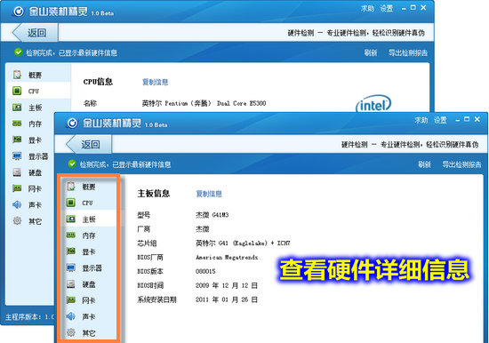The width and height of the screenshot is (489, 343).
Task: Copy motherboard info via 复制信息 link
Action: point(209,194)
